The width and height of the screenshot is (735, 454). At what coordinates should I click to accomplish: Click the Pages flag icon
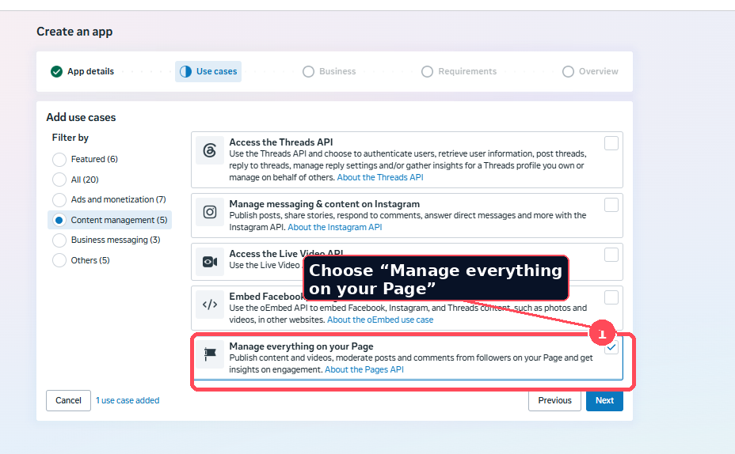(x=210, y=354)
